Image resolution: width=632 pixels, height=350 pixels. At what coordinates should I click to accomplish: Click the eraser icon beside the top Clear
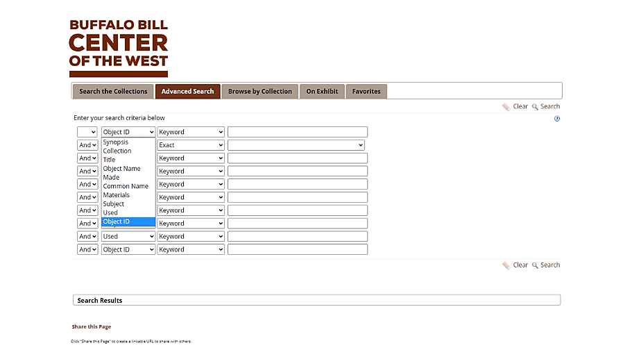[506, 107]
